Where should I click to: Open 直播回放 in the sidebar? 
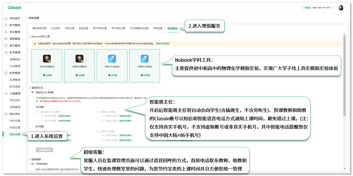[x=15, y=59]
